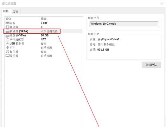Viewport: 166px width, 127px height.
Task: Click the 摘要 (Summary) column header
Action: click(44, 19)
